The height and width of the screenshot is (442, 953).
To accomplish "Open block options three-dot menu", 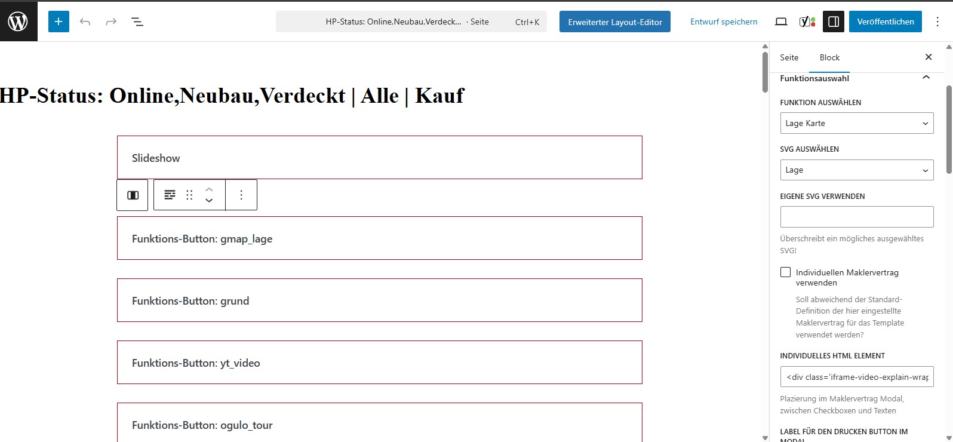I will pos(241,195).
